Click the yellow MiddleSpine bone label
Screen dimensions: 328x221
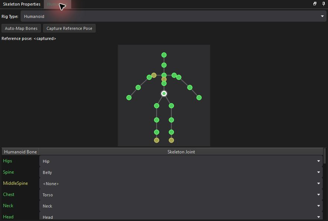(x=15, y=183)
